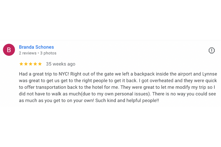Click the first star in the rating
Screen dimensions: 221x147
pyautogui.click(x=21, y=64)
